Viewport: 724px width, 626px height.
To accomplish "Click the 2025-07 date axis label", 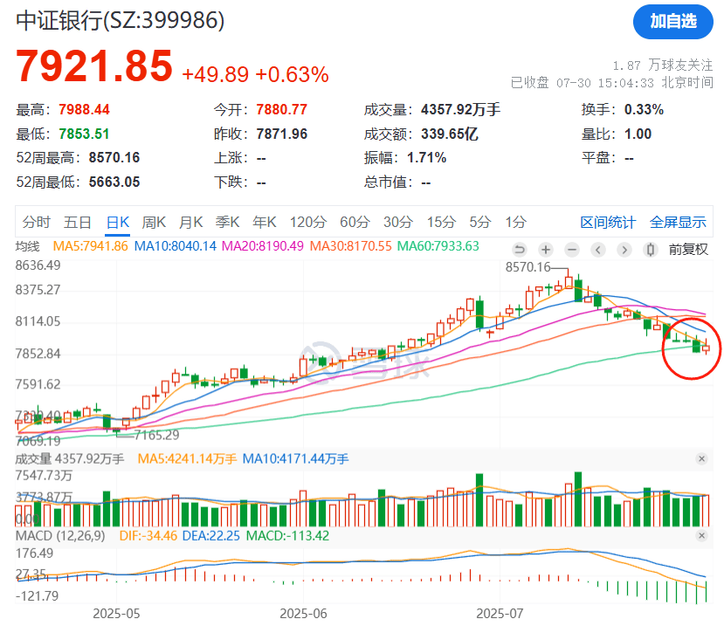I will point(500,614).
